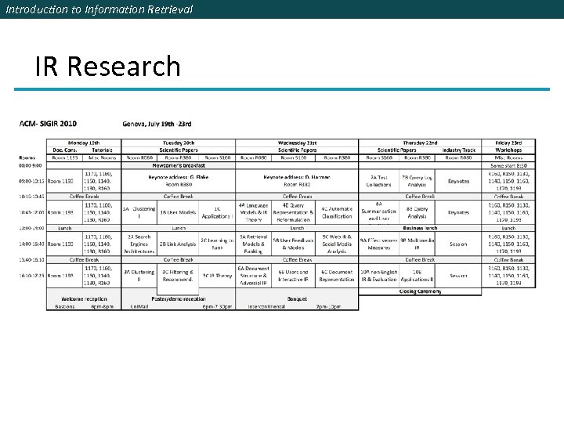Viewport: 564px width, 423px height.
Task: Click the '6pm-7:30pm' reception time
Action: [217, 307]
